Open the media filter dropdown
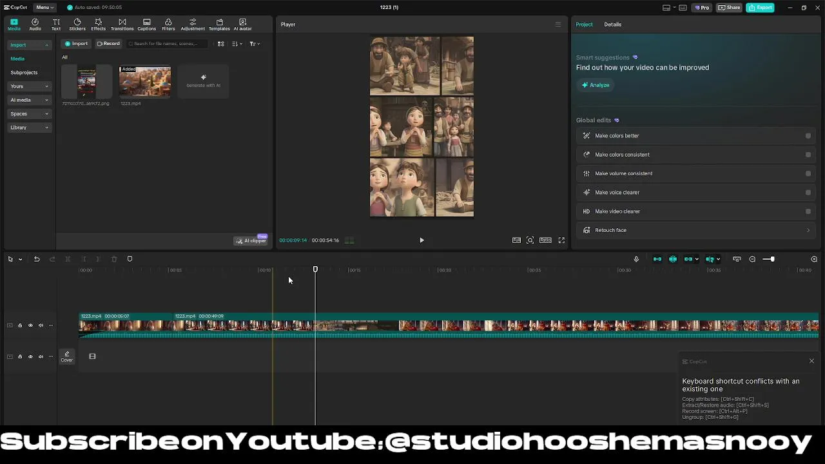Viewport: 825px width, 464px height. (255, 44)
